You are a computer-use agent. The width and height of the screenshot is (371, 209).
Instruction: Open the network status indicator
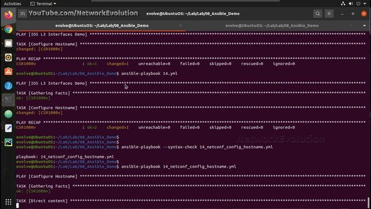[x=343, y=3]
